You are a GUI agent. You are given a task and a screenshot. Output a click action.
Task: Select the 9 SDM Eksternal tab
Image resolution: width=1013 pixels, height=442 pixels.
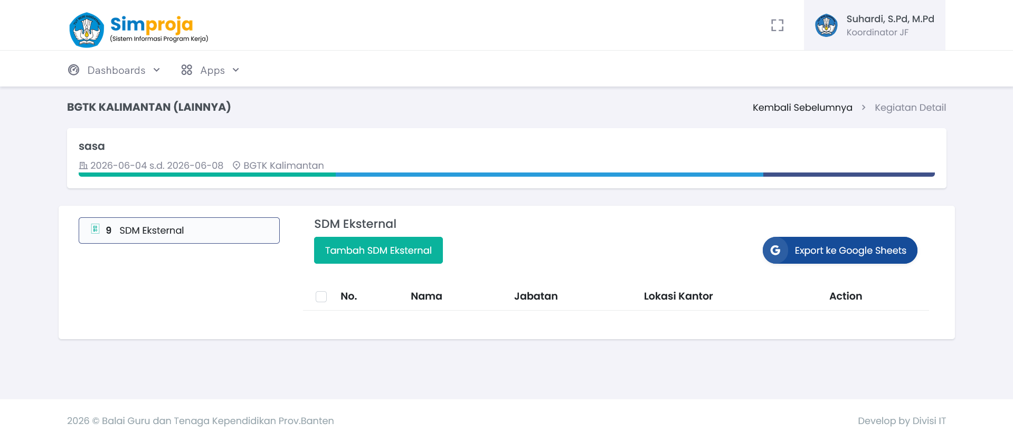click(x=179, y=230)
